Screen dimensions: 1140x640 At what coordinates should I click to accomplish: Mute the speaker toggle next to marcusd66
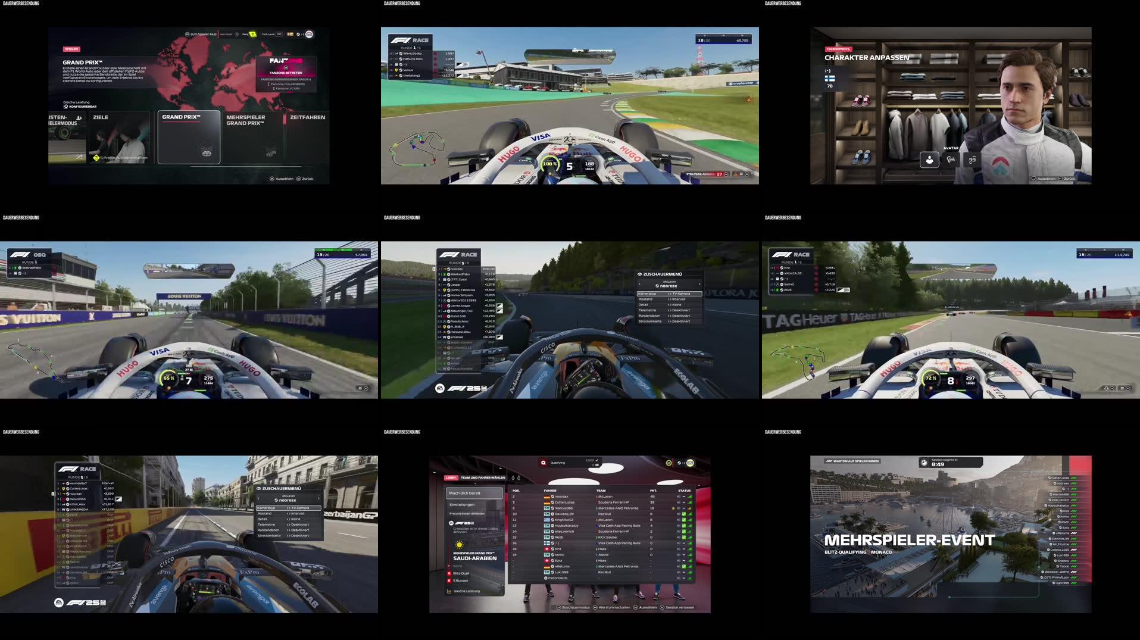679,508
